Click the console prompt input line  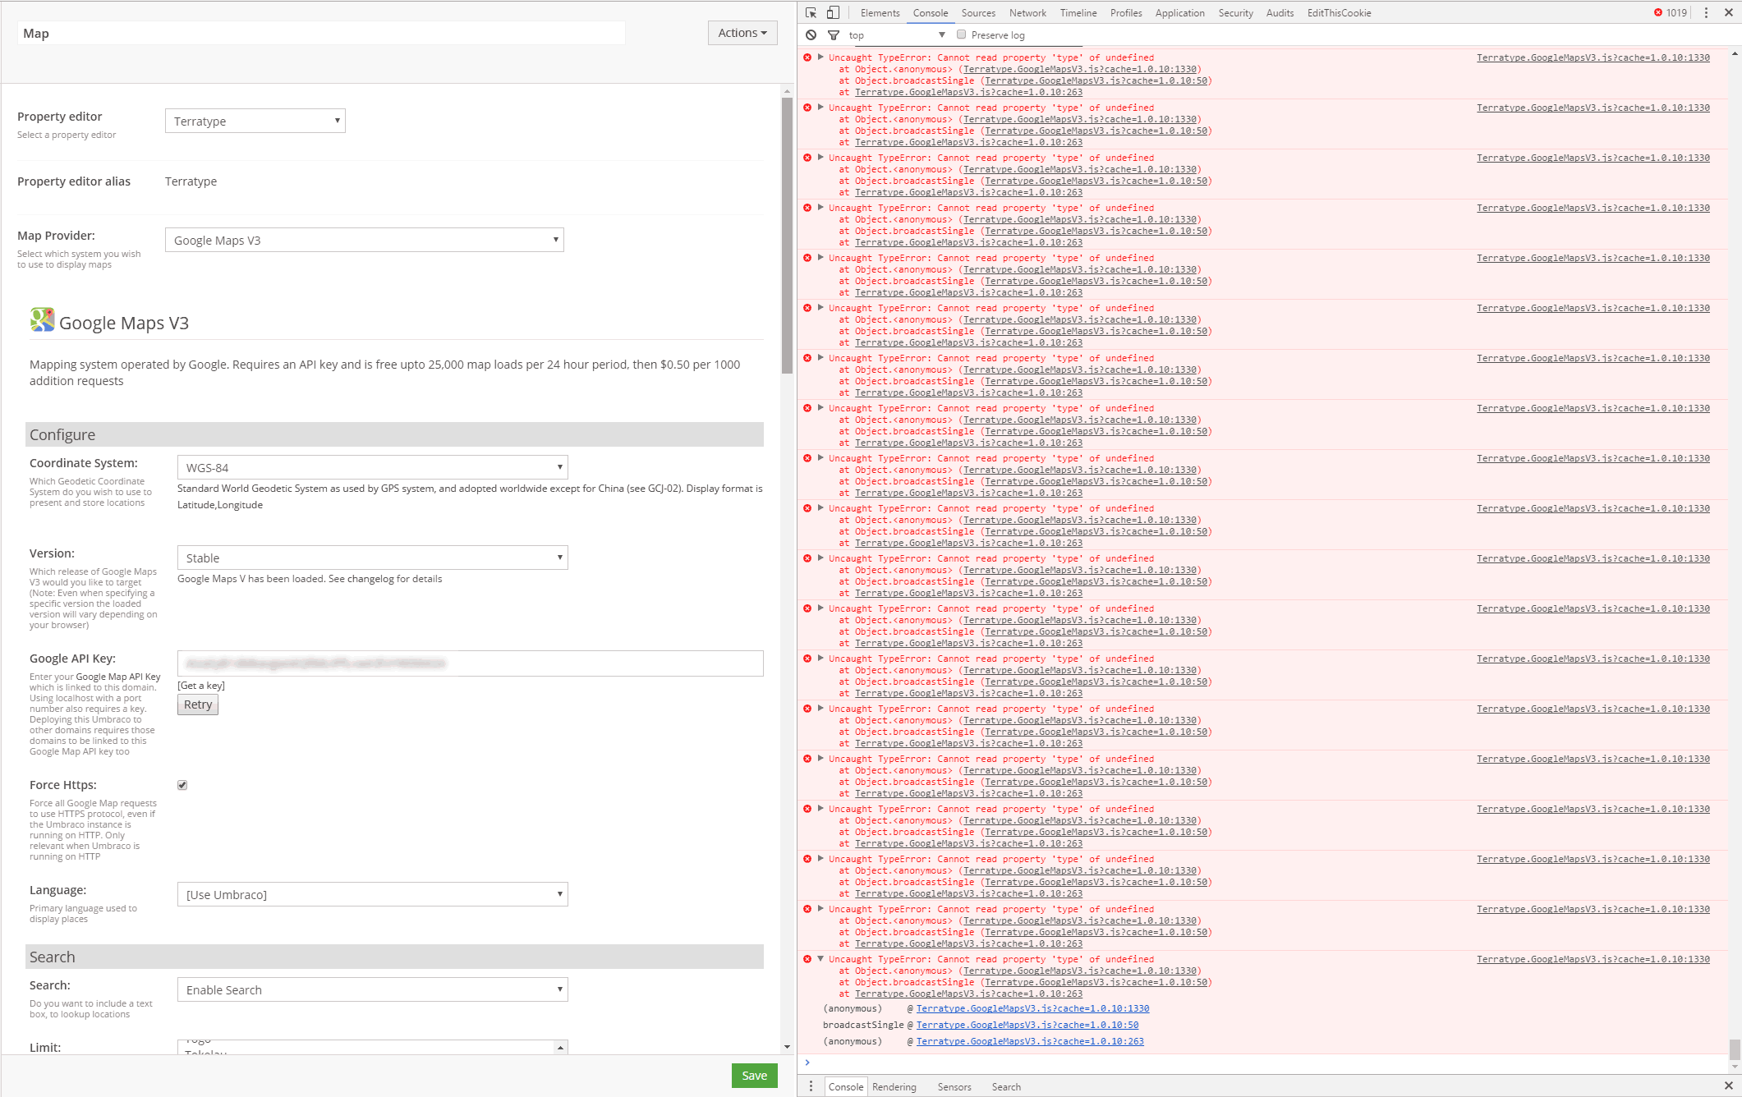[1265, 1063]
